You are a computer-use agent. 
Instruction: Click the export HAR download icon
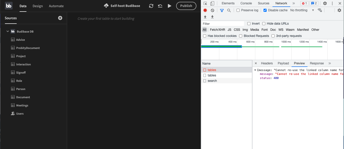click(x=212, y=17)
